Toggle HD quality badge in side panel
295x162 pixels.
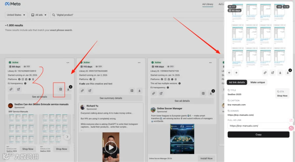(x=279, y=7)
